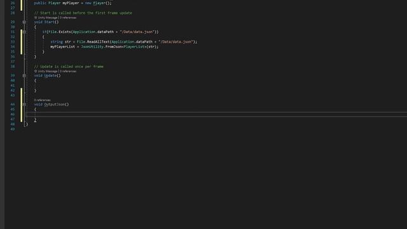Click the Exists method in the if statement
The image size is (407, 229).
pos(65,32)
